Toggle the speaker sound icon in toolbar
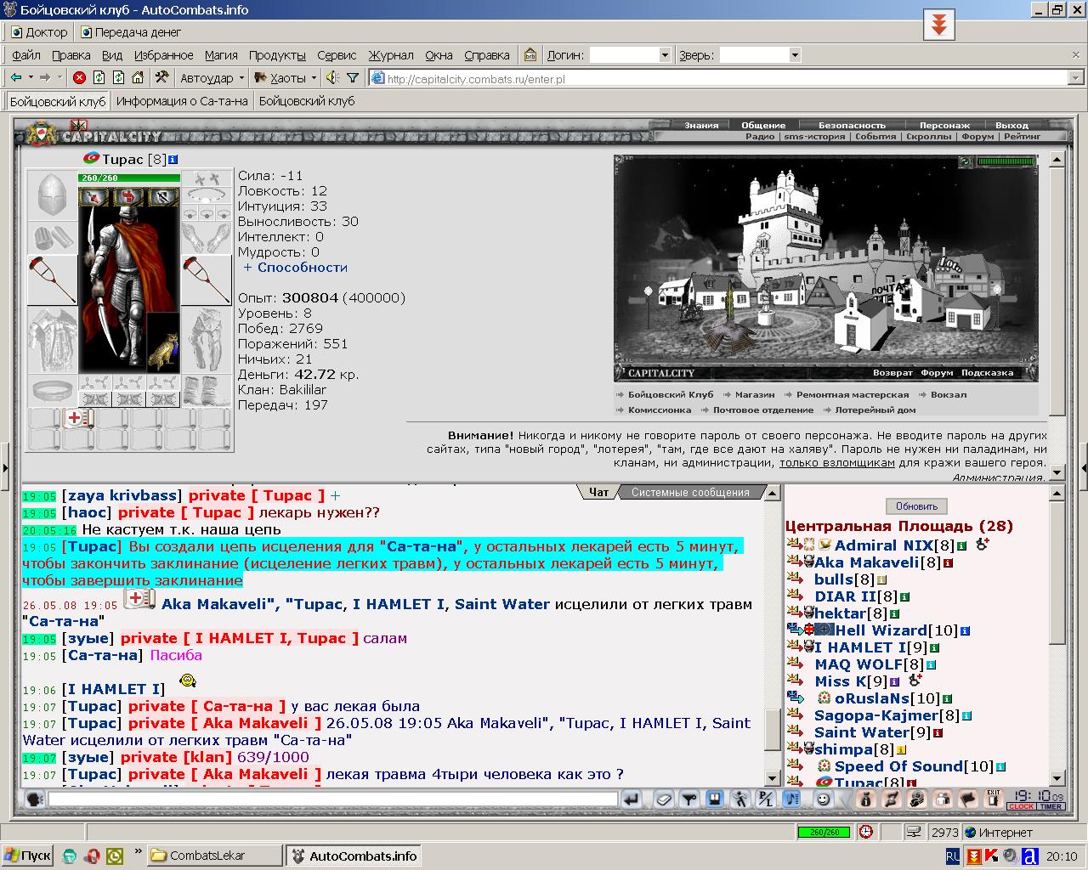Viewport: 1088px width, 870px height. point(331,77)
